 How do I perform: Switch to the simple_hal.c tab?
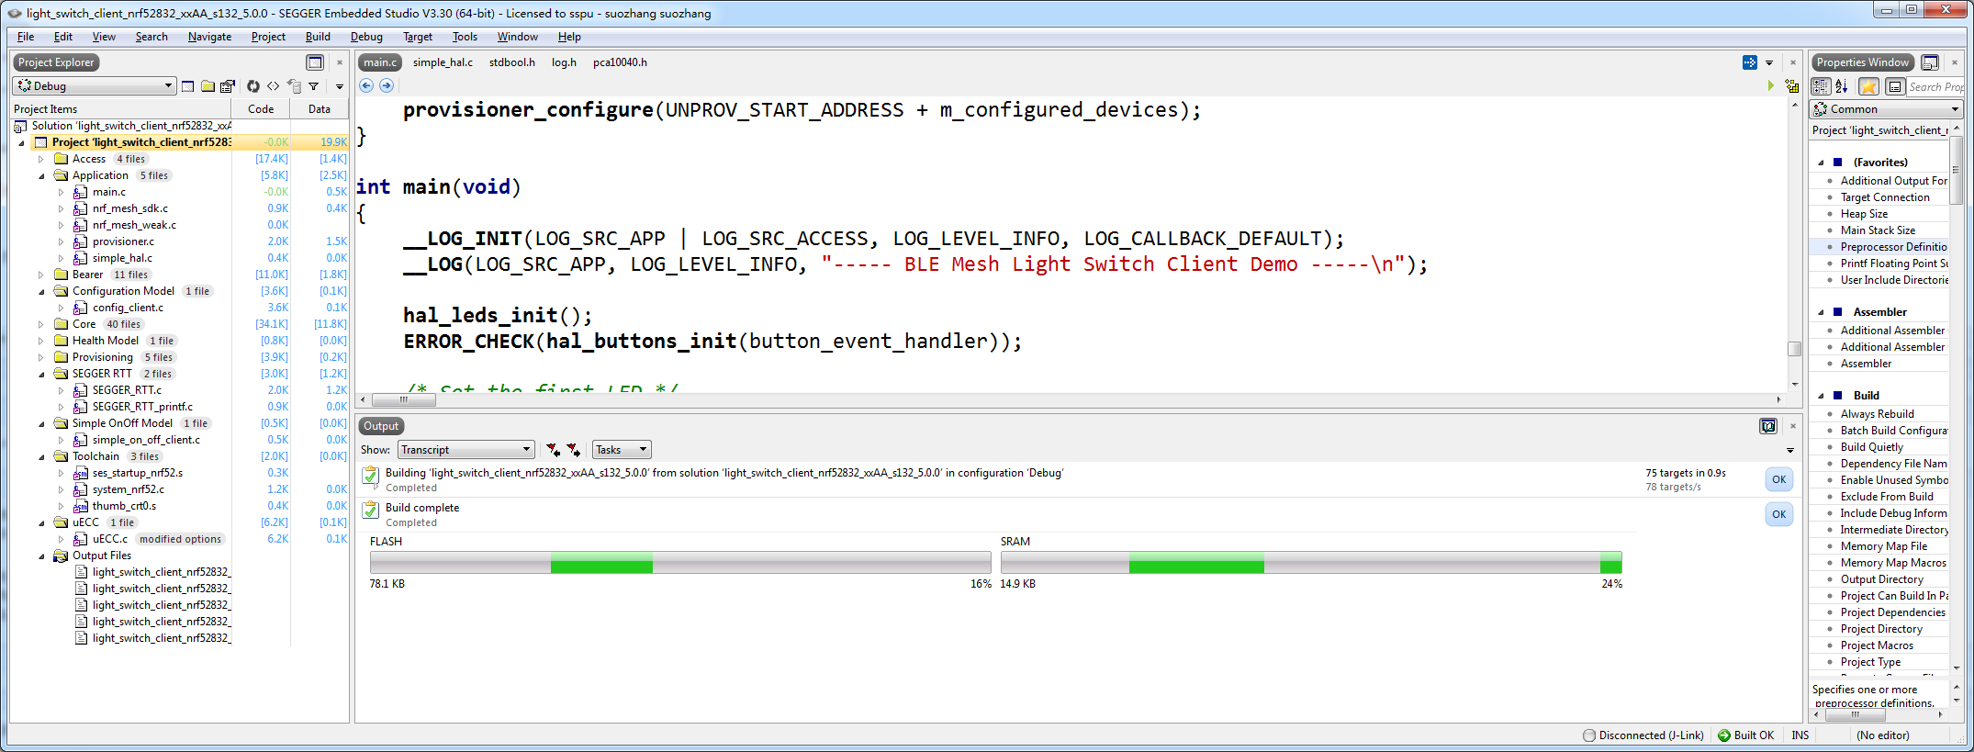click(443, 62)
